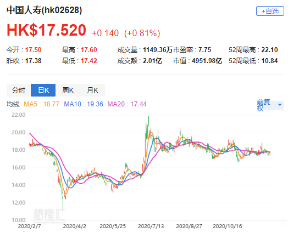The height and width of the screenshot is (232, 288).
Task: Click the stock title 中国人寿(hk02628)
Action: pos(45,10)
